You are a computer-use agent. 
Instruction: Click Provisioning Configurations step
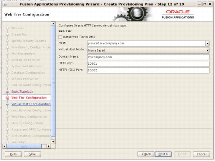pyautogui.click(x=31, y=47)
